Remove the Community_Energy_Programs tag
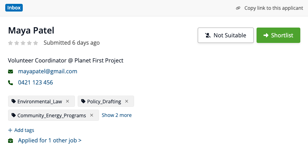308x156 pixels. pyautogui.click(x=92, y=115)
